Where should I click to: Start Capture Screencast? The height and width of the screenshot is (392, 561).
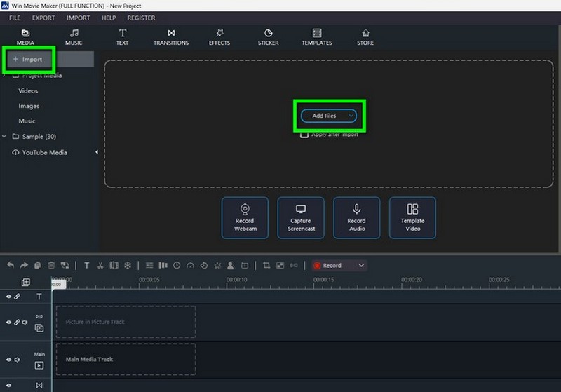[301, 217]
